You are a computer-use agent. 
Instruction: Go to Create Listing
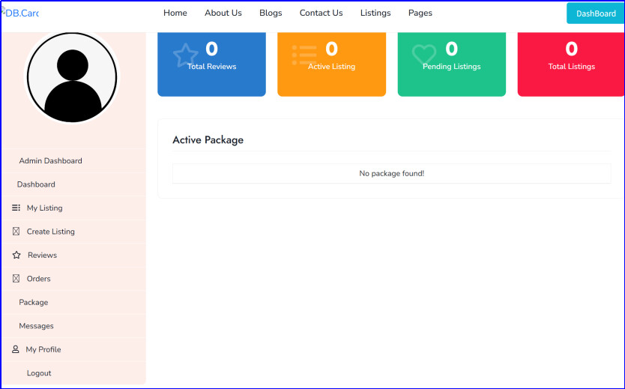pos(51,231)
